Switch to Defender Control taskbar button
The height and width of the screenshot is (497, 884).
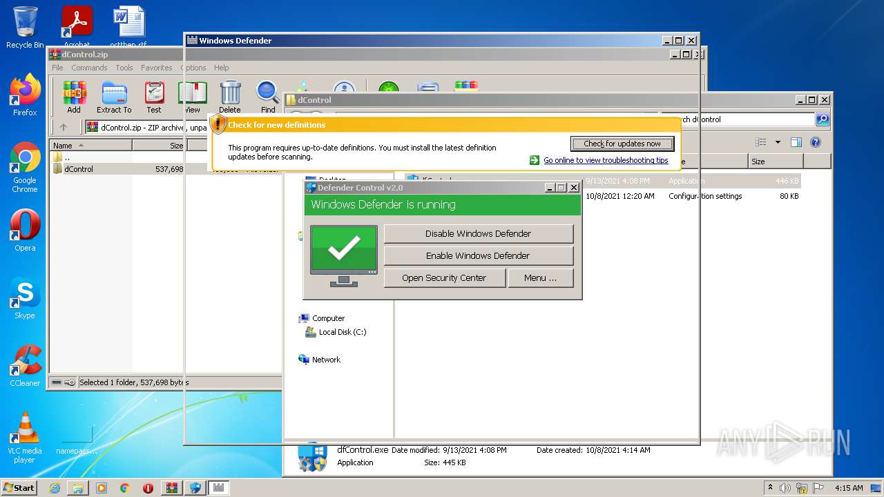point(195,488)
